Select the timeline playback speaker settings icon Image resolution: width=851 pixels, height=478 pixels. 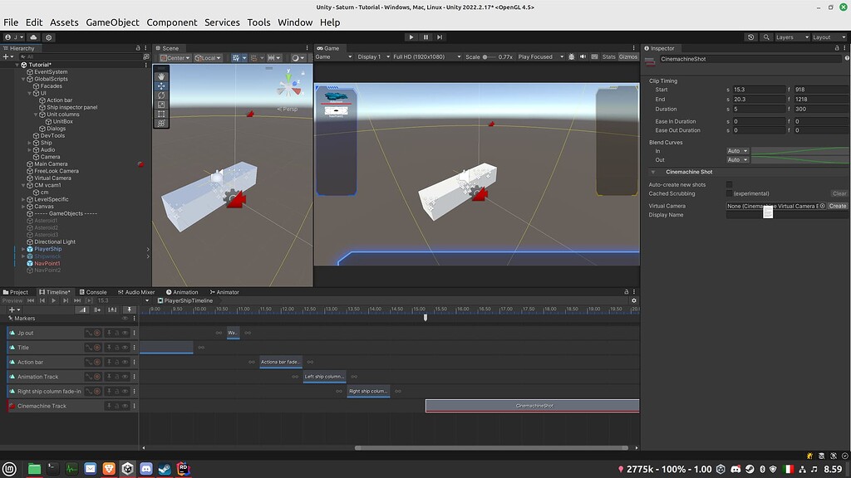click(x=89, y=301)
